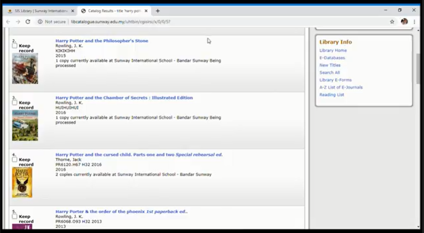Click the Philosopher's Stone cover thumbnail

pyautogui.click(x=25, y=68)
